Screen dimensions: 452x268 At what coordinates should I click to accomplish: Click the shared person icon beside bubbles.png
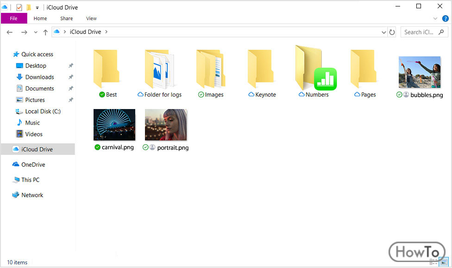[406, 95]
